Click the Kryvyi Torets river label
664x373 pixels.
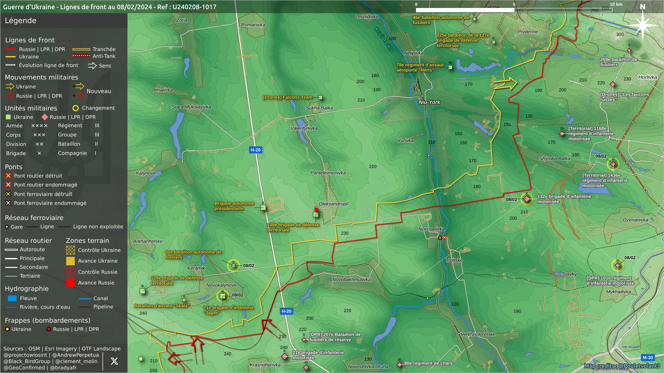coord(384,40)
